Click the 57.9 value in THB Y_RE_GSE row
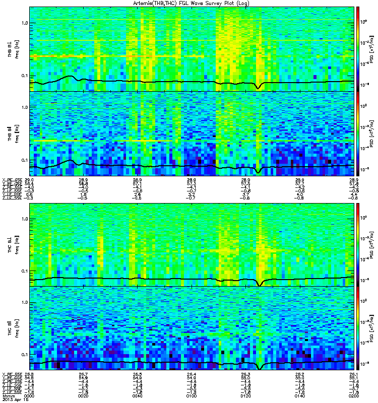Image resolution: width=378 pixels, height=403 pixels. pos(354,183)
